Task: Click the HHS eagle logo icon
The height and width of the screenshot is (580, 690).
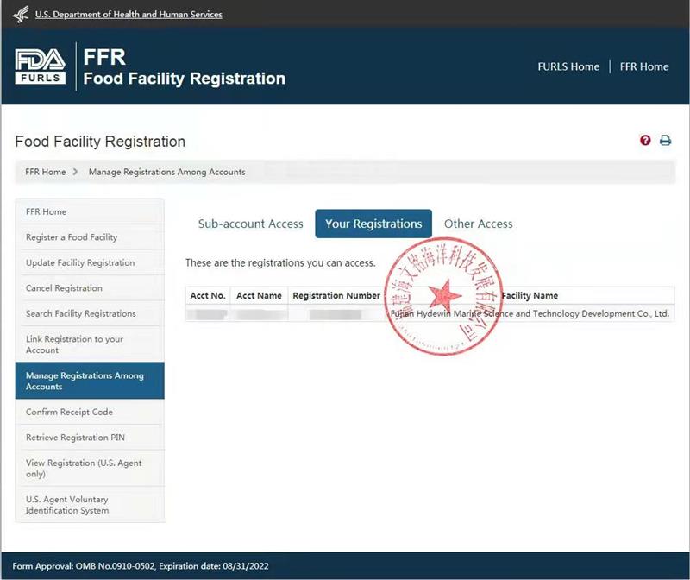Action: [x=21, y=14]
